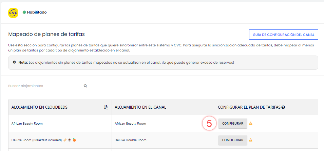Click the info icon beside Nota
324x151 pixels.
click(14, 62)
